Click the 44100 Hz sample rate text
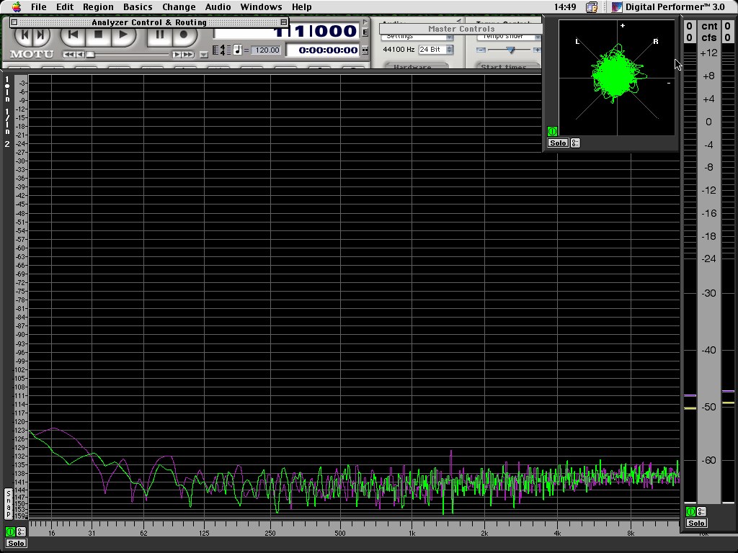Image resolution: width=738 pixels, height=553 pixels. point(399,50)
